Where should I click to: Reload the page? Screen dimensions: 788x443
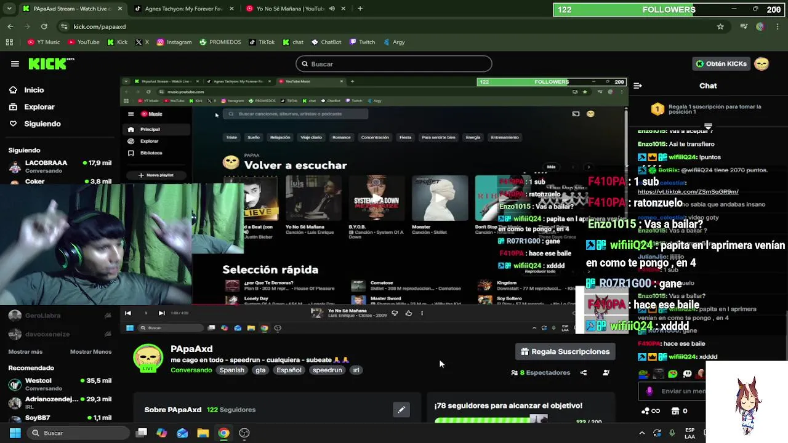[x=44, y=26]
